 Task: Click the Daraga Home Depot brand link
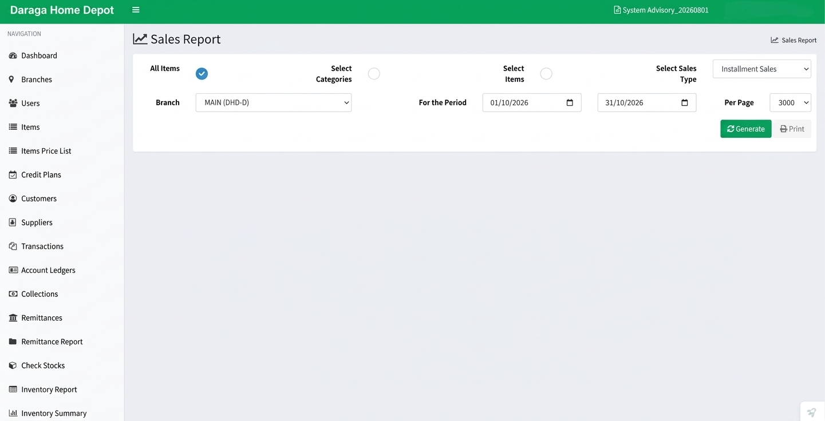pyautogui.click(x=62, y=10)
